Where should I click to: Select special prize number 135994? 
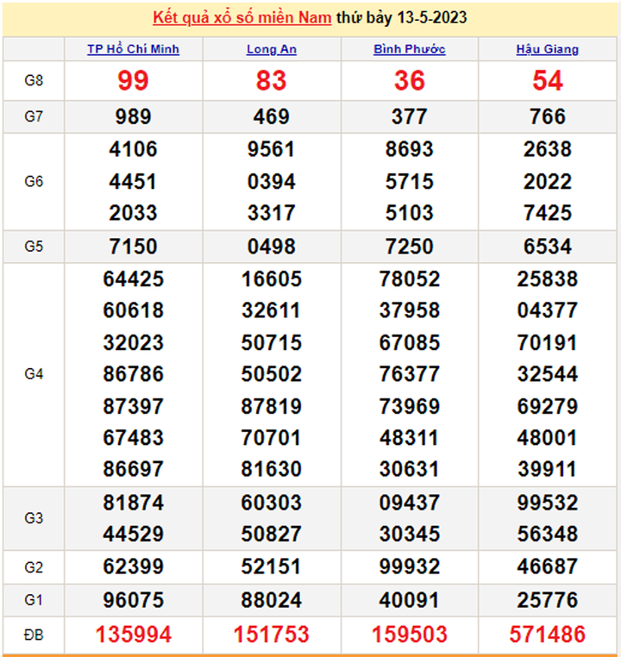coord(133,635)
